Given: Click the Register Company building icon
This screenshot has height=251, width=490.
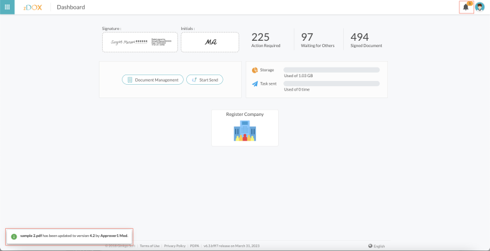Looking at the screenshot, I should pyautogui.click(x=245, y=131).
